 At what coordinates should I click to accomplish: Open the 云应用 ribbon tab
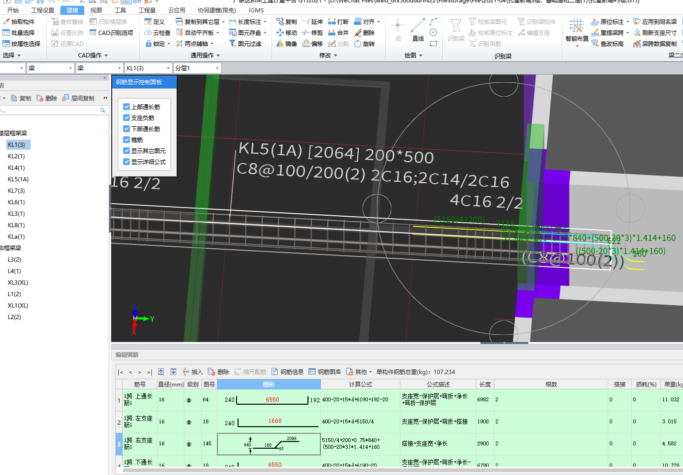tap(177, 10)
